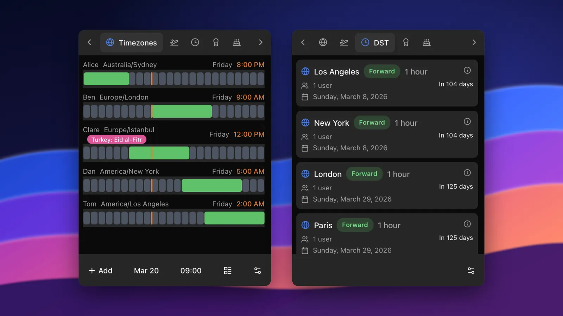Viewport: 563px width, 316px height.
Task: Click Sunday, March 8, 2026 on New York card
Action: [x=350, y=148]
